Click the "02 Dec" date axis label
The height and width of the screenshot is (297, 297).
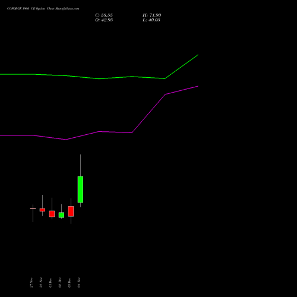pos(60,283)
